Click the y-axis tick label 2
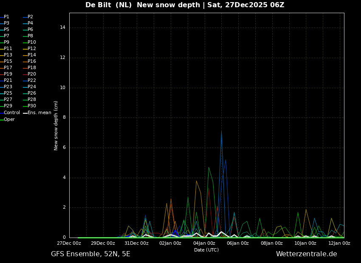The height and width of the screenshot is (263, 361). coord(64,207)
